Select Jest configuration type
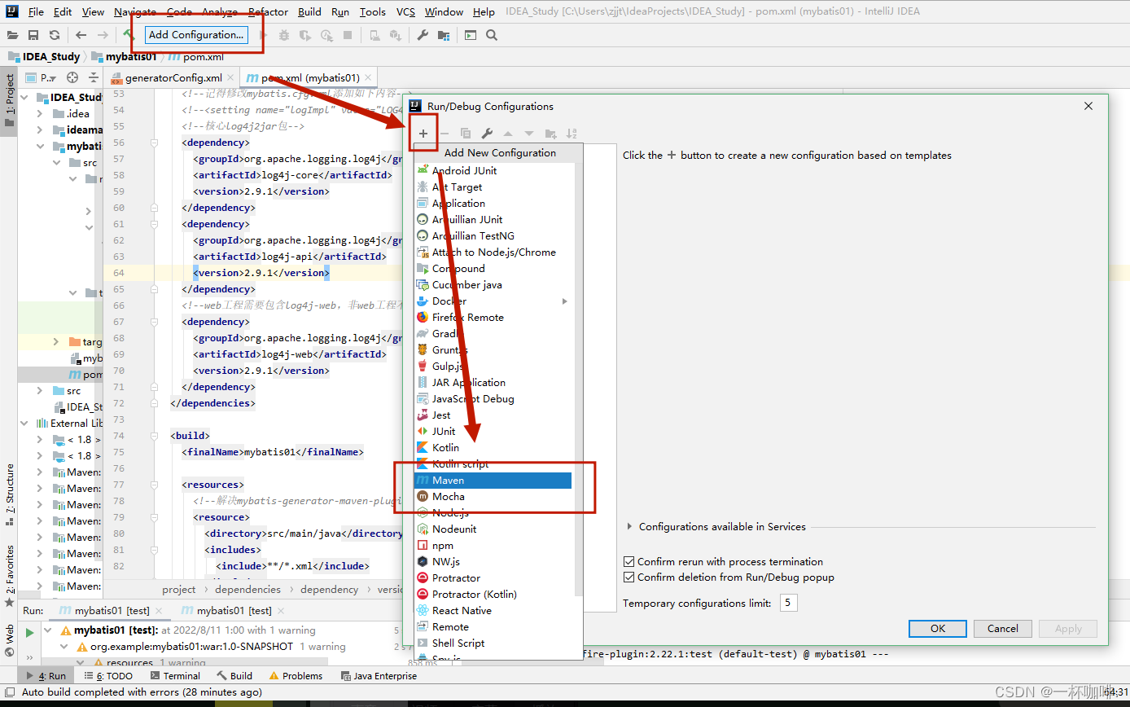The height and width of the screenshot is (707, 1130). point(493,415)
